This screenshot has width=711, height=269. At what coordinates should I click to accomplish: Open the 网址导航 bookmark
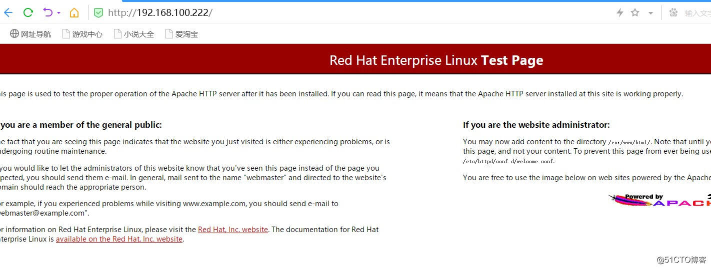30,34
